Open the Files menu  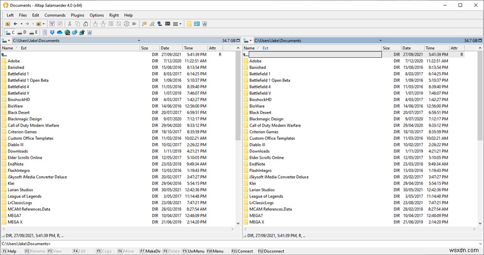(23, 15)
